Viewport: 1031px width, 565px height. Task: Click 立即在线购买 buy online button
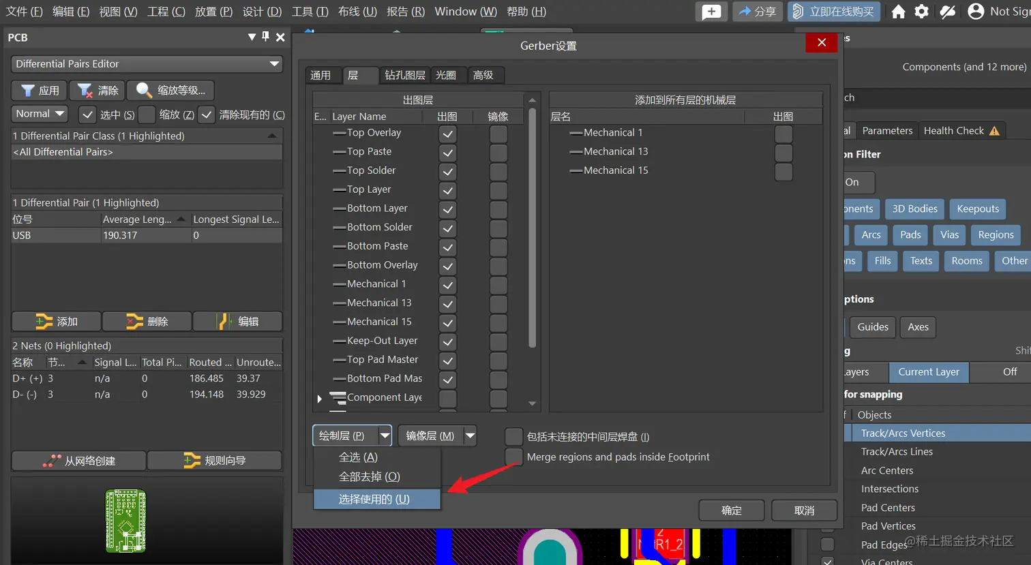pyautogui.click(x=833, y=12)
